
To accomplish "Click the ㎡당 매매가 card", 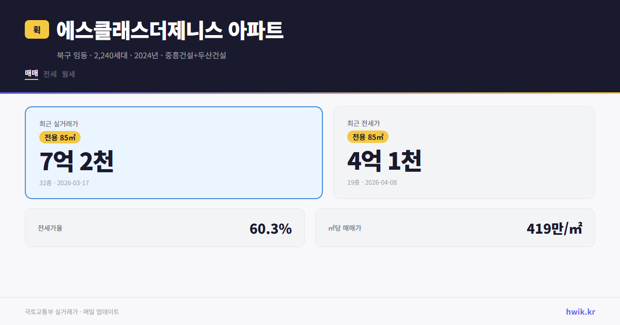I will coord(455,228).
